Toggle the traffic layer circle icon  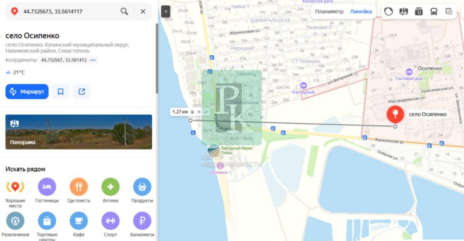[388, 11]
